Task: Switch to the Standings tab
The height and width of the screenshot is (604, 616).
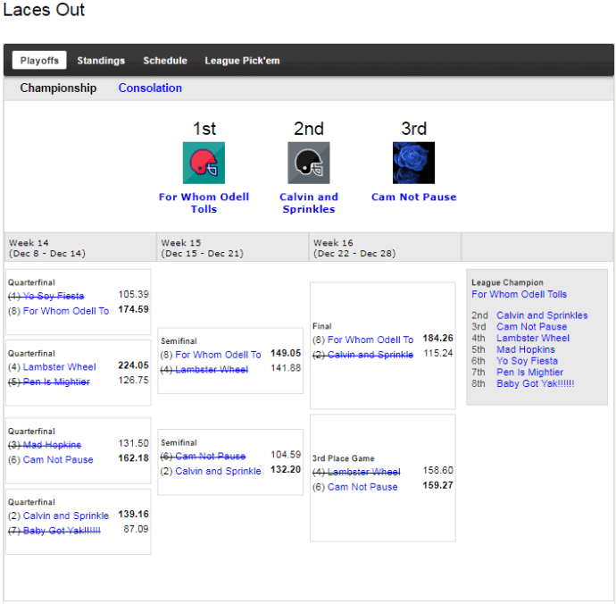Action: click(101, 61)
